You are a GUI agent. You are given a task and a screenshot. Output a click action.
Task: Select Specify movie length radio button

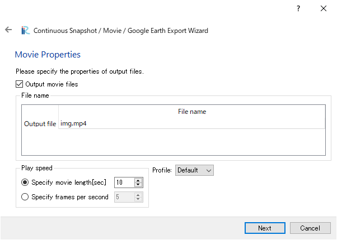tap(25, 183)
